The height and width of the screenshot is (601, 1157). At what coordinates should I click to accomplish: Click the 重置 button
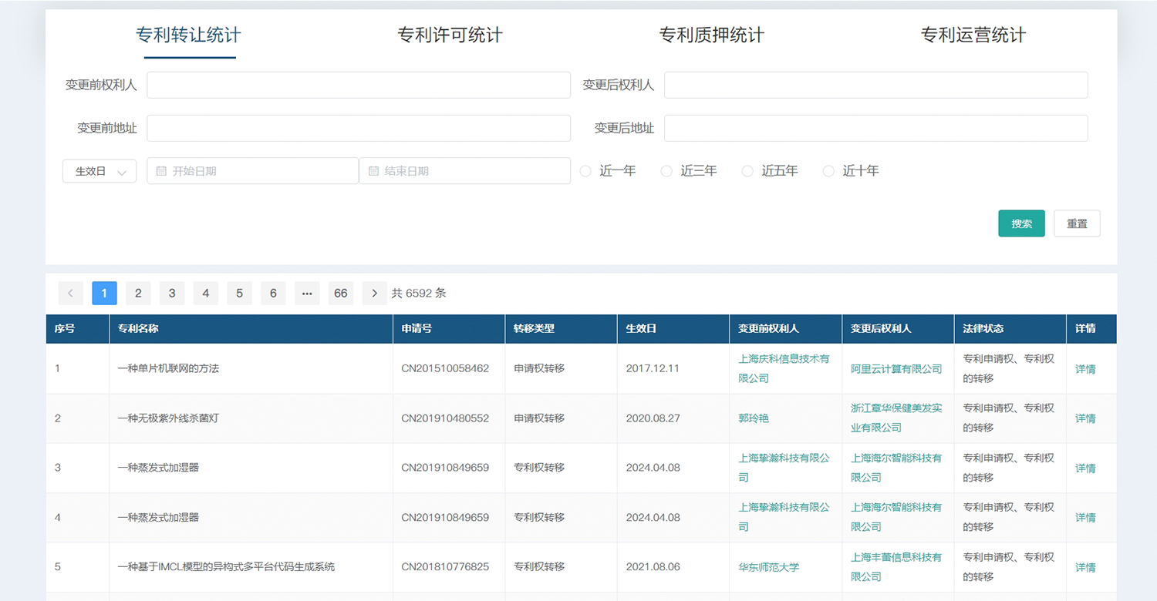click(x=1077, y=223)
